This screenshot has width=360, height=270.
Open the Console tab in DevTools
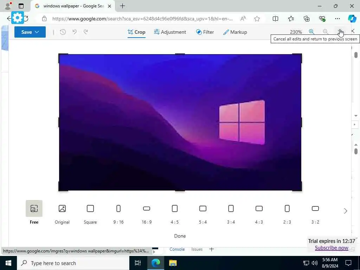click(x=177, y=249)
